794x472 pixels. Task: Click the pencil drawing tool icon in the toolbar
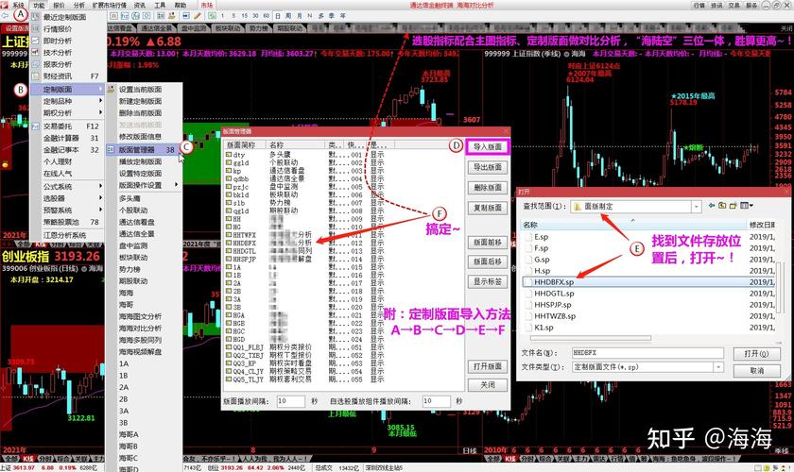tap(198, 16)
